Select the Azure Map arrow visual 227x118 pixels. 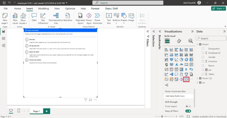[x=176, y=65]
